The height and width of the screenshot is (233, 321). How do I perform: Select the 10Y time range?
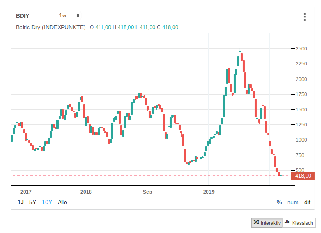tap(47, 202)
